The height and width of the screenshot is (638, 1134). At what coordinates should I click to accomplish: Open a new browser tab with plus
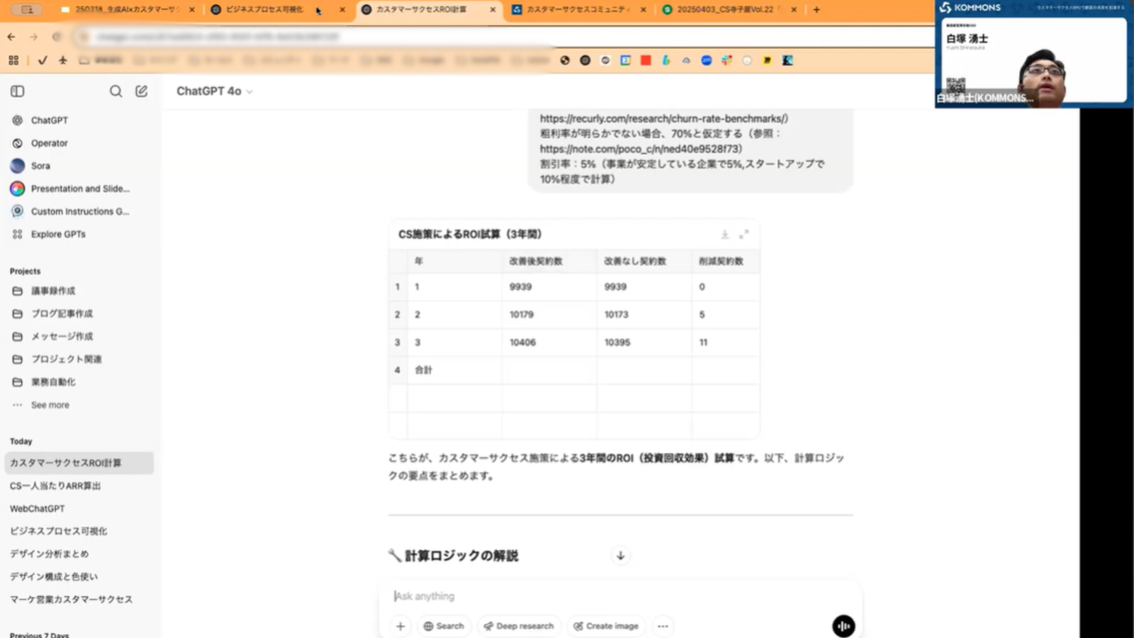tap(816, 10)
